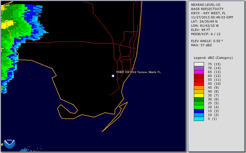This screenshot has height=153, width=246.
Task: Select the 30 dBZ dark green swatch
Action: pos(199,99)
